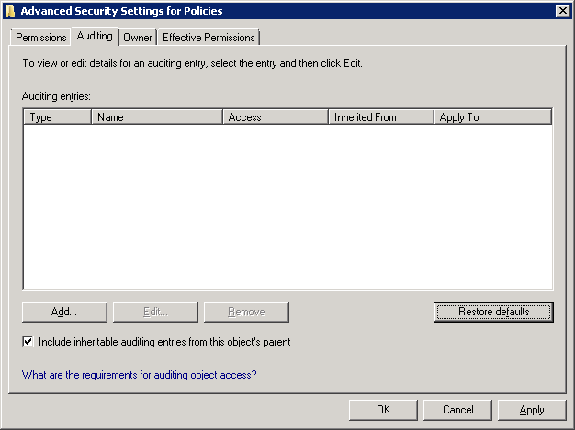Select the Auditing tab
The height and width of the screenshot is (430, 575).
click(x=95, y=36)
